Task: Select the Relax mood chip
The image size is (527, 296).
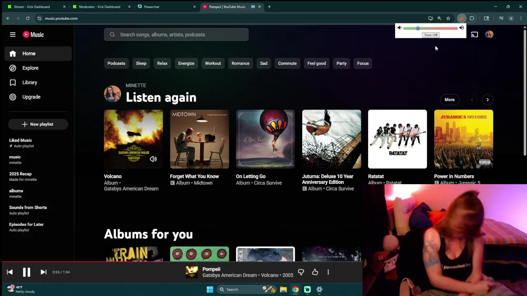Action: (x=162, y=63)
